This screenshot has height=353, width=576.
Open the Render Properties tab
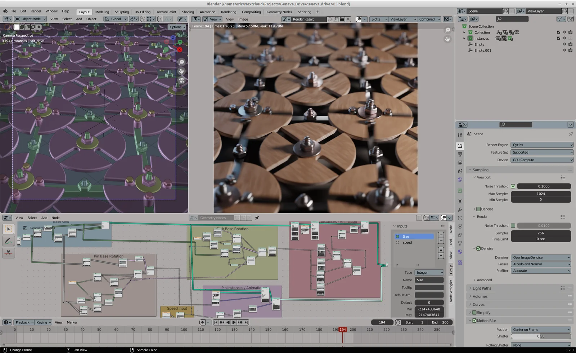[x=460, y=146]
